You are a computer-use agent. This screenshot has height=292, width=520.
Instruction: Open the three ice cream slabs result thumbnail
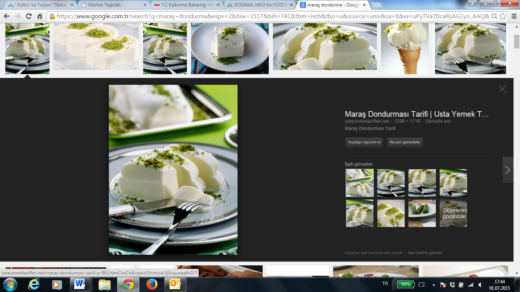[x=96, y=47]
